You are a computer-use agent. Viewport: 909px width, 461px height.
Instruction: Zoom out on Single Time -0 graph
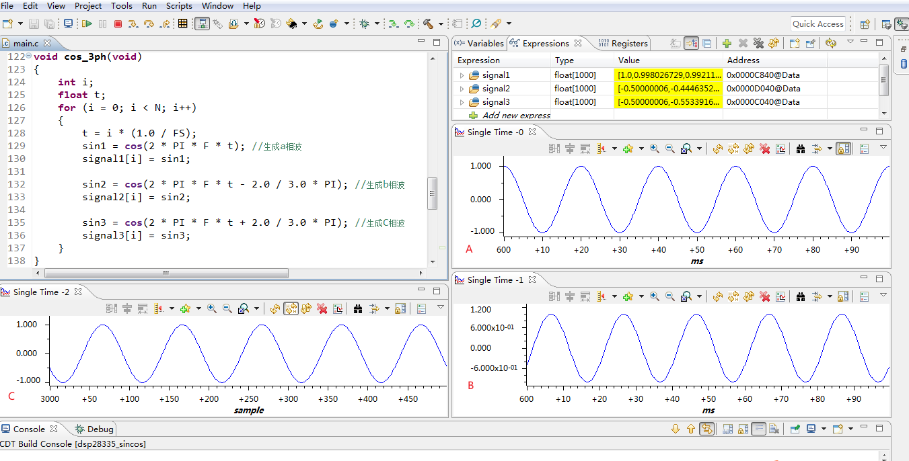(x=669, y=149)
